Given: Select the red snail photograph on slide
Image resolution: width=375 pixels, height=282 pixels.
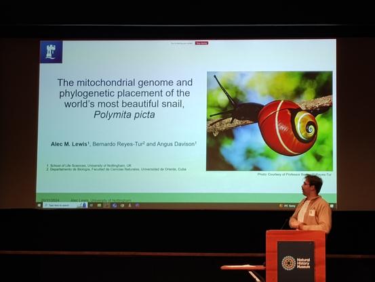Looking at the screenshot, I should pyautogui.click(x=269, y=121).
